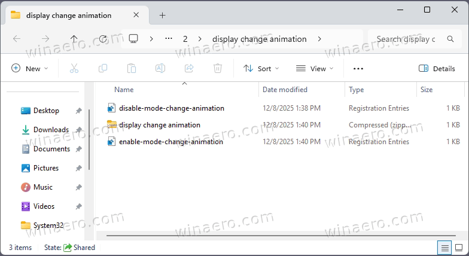Viewport: 469px width, 256px height.
Task: Maximize the File Explorer window
Action: coord(427,10)
